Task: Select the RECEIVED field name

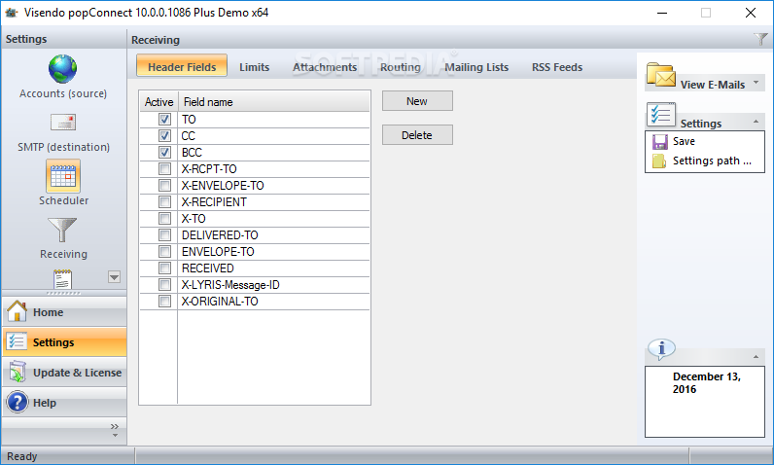Action: pyautogui.click(x=207, y=268)
